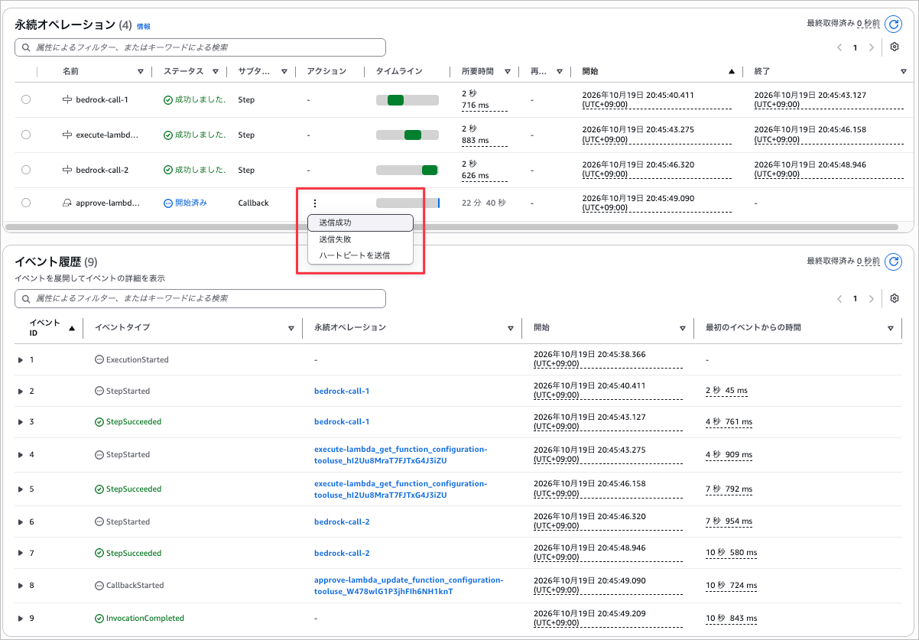Sort events by イベント ID arrow

pos(72,328)
